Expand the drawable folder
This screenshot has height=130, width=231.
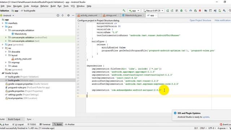click(6, 52)
